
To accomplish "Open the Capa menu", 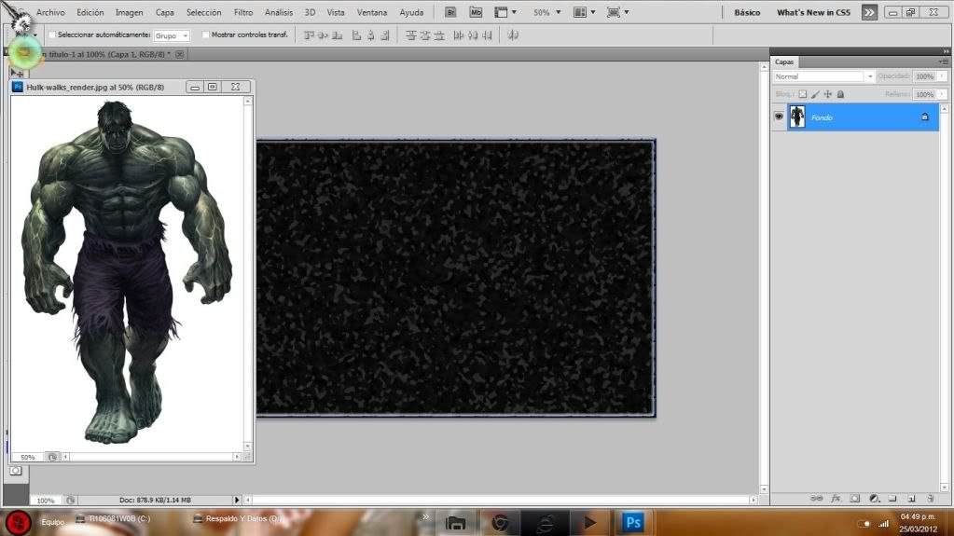I will coord(164,12).
